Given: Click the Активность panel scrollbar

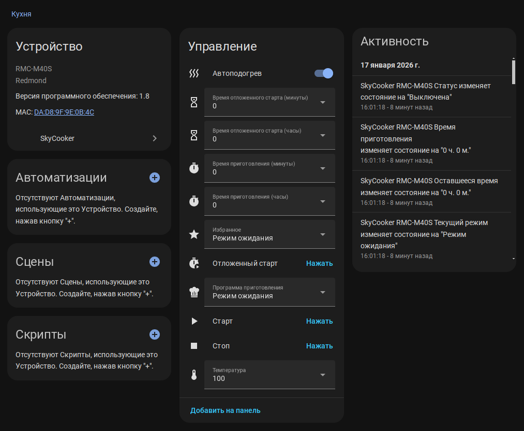Looking at the screenshot, I should 513,72.
